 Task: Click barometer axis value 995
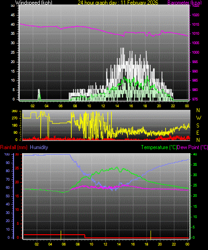tap(195, 62)
